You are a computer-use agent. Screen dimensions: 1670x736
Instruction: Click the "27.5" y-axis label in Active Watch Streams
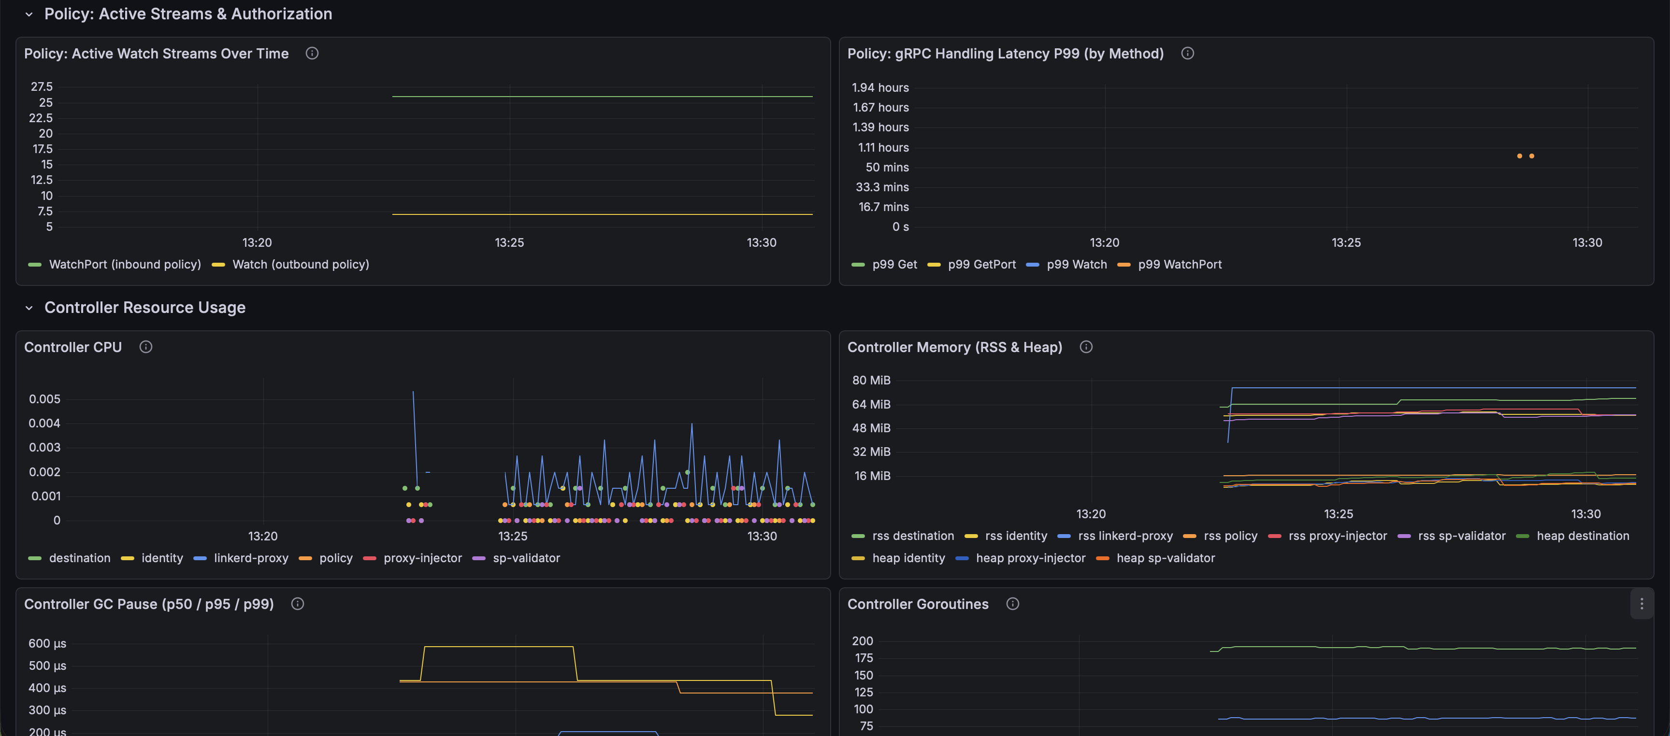pos(42,87)
